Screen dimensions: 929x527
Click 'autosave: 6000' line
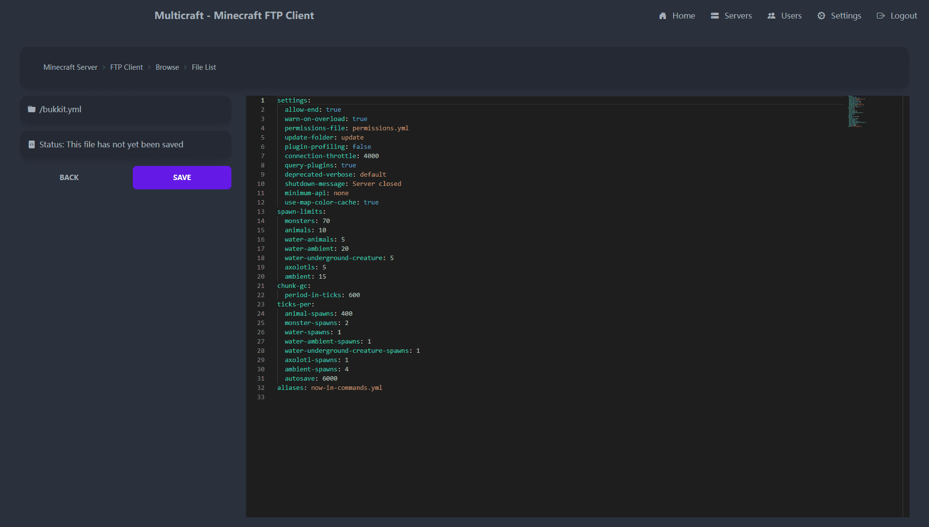(311, 379)
